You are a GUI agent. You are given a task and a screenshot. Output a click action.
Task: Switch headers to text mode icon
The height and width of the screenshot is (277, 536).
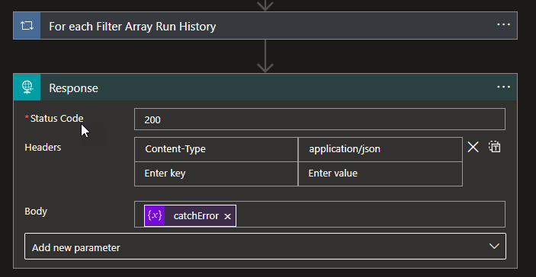coord(494,147)
